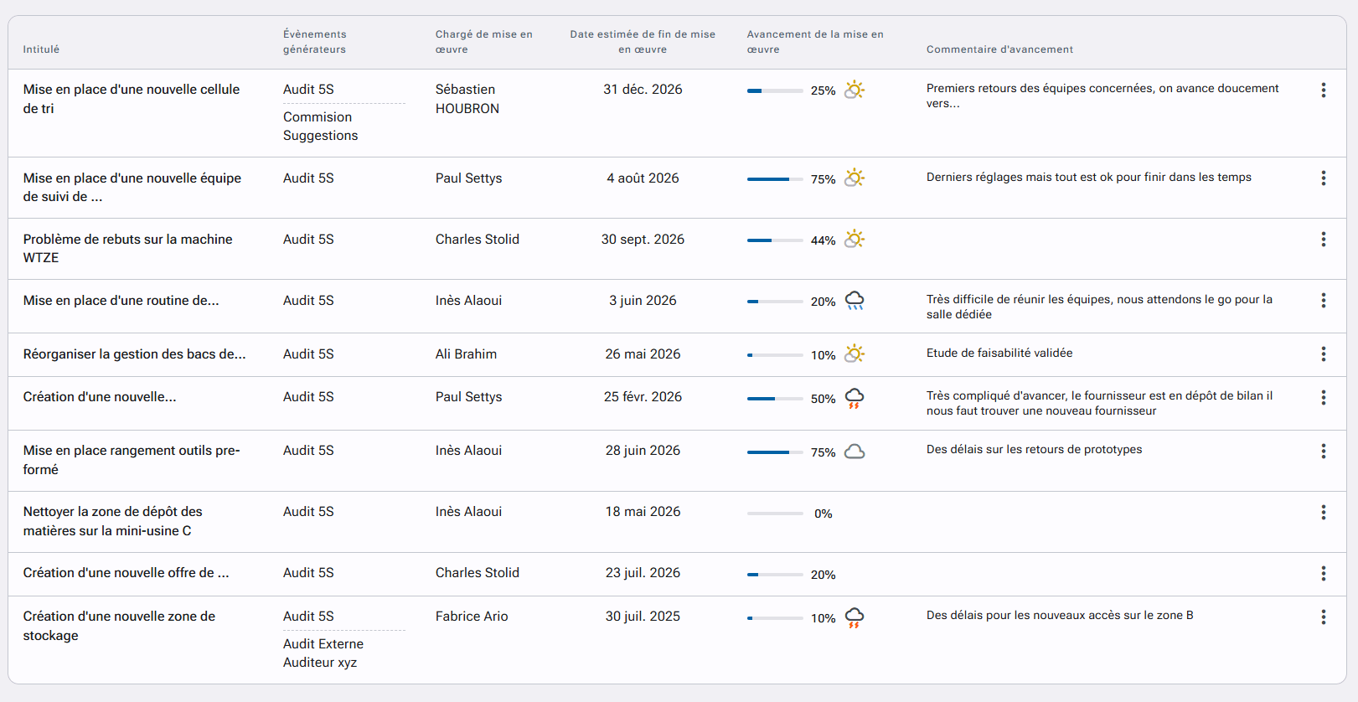Click the Évènements générateurs column header

315,42
